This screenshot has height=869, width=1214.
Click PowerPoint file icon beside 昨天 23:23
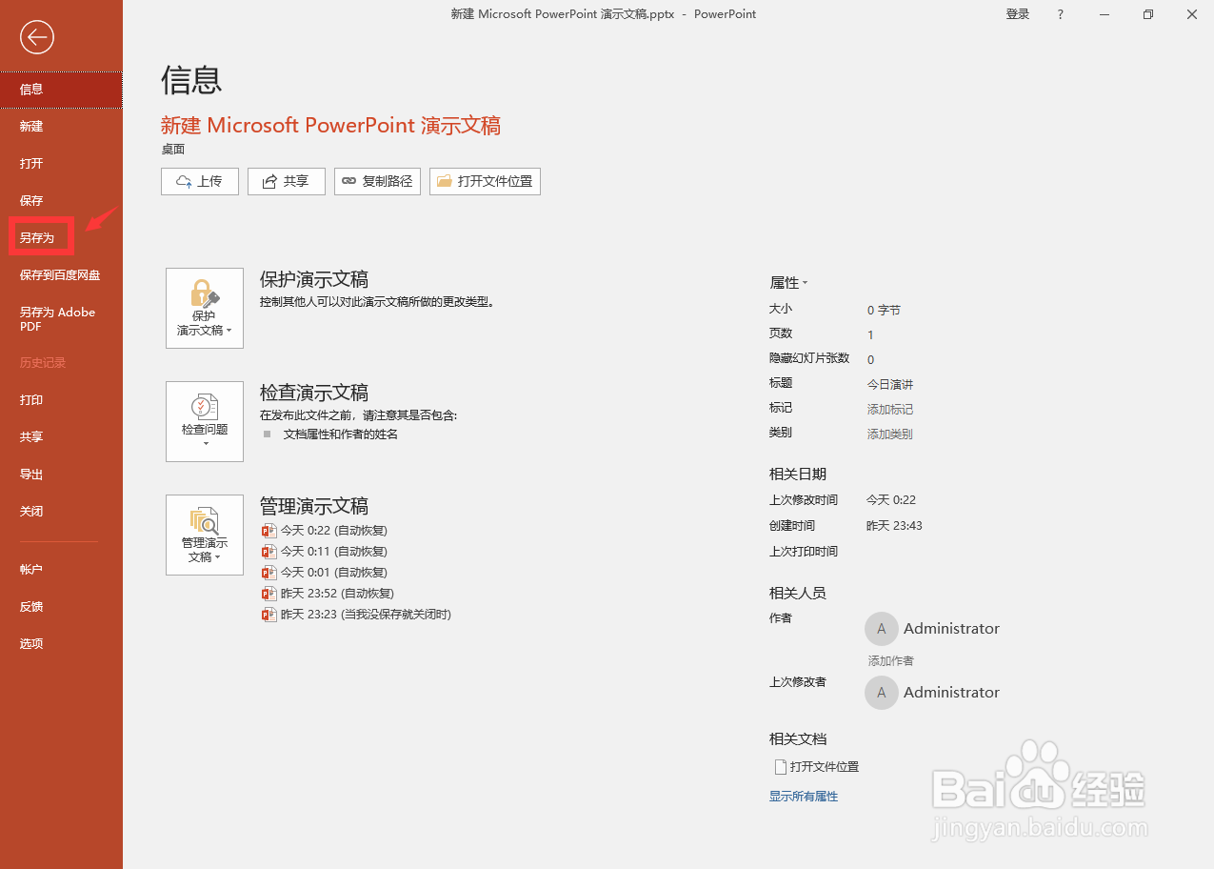click(269, 615)
